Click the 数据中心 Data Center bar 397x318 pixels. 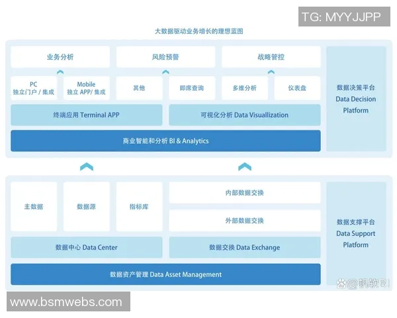[x=86, y=247]
